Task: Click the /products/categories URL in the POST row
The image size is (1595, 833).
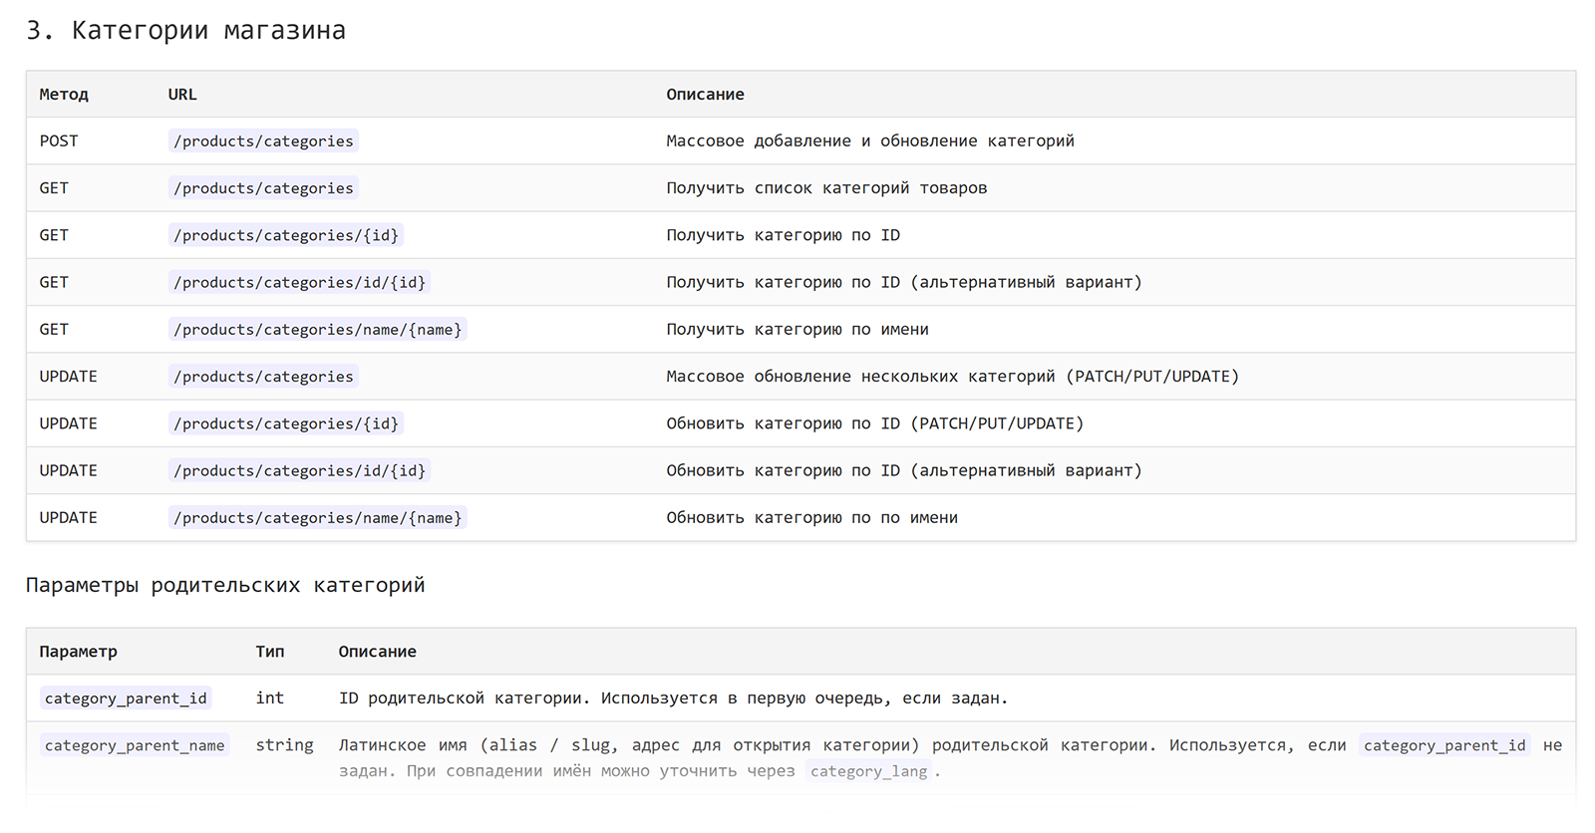Action: point(263,141)
